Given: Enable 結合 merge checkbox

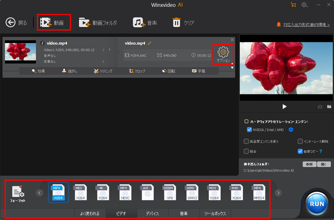Looking at the screenshot, I should [x=246, y=151].
